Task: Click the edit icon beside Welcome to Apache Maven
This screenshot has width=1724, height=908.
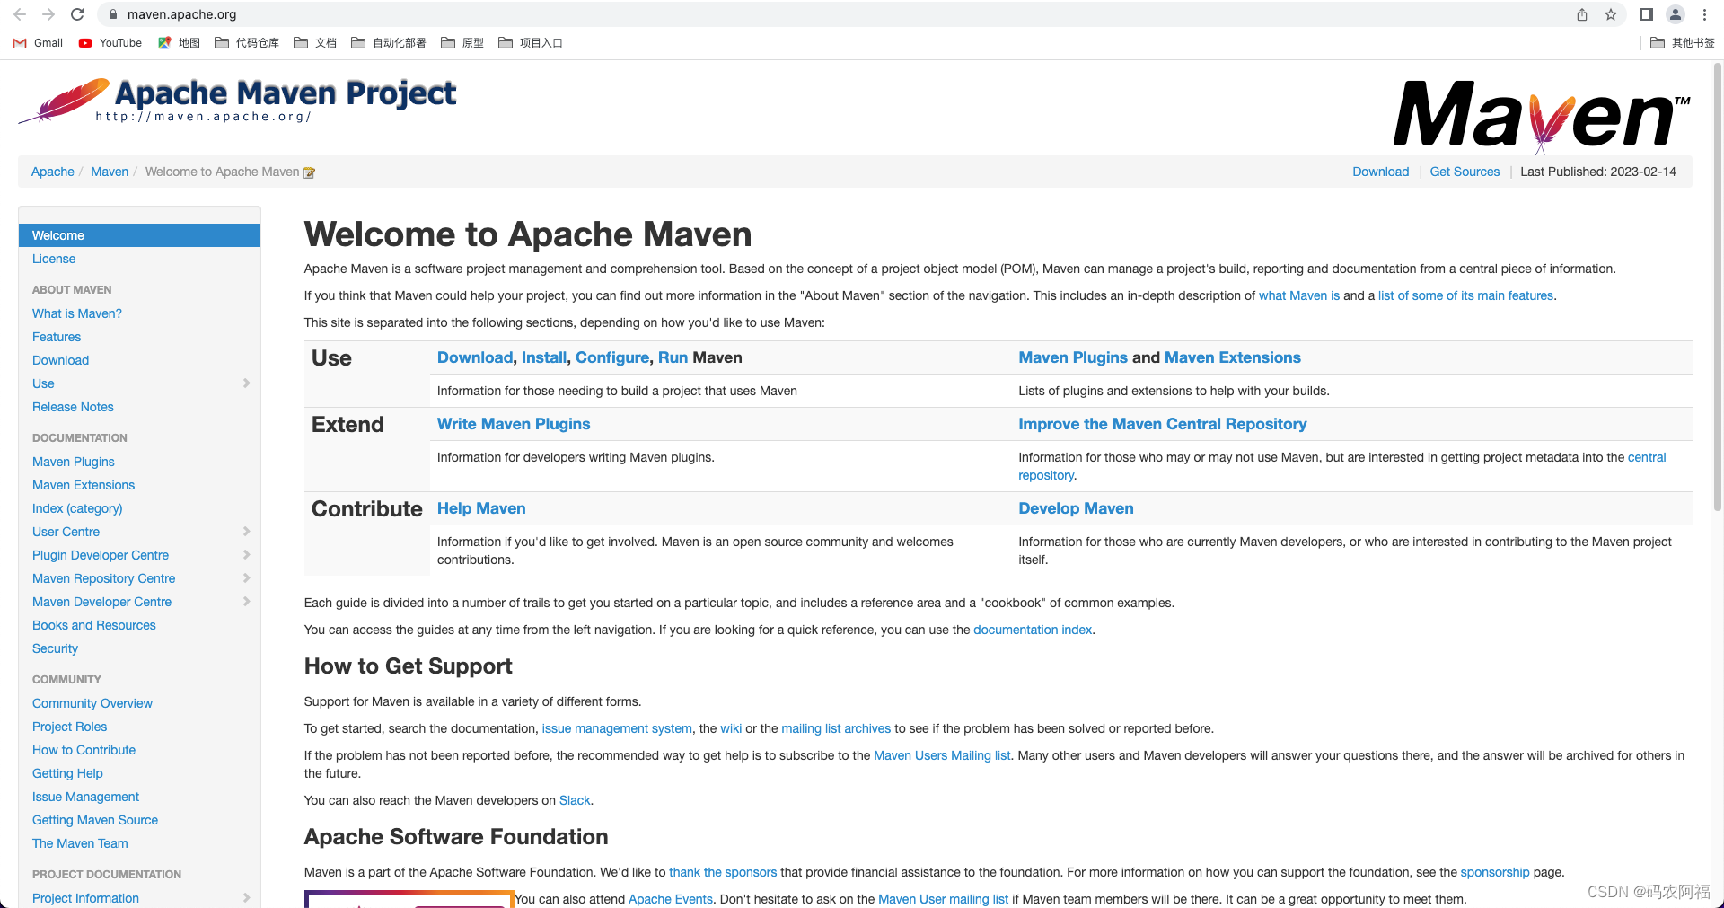Action: tap(310, 172)
